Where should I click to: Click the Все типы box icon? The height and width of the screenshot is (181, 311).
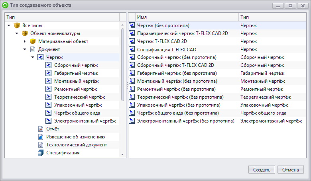tap(17, 25)
